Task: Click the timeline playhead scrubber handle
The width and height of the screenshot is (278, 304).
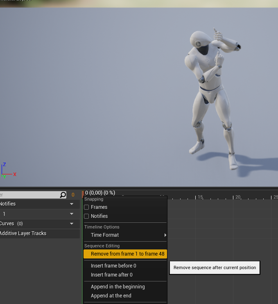Action: click(83, 194)
